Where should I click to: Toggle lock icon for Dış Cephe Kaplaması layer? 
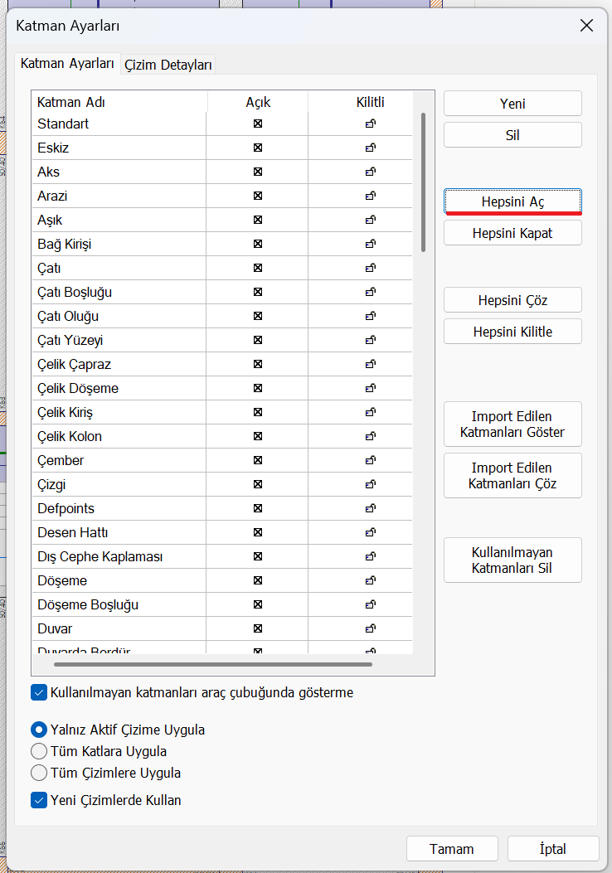371,556
